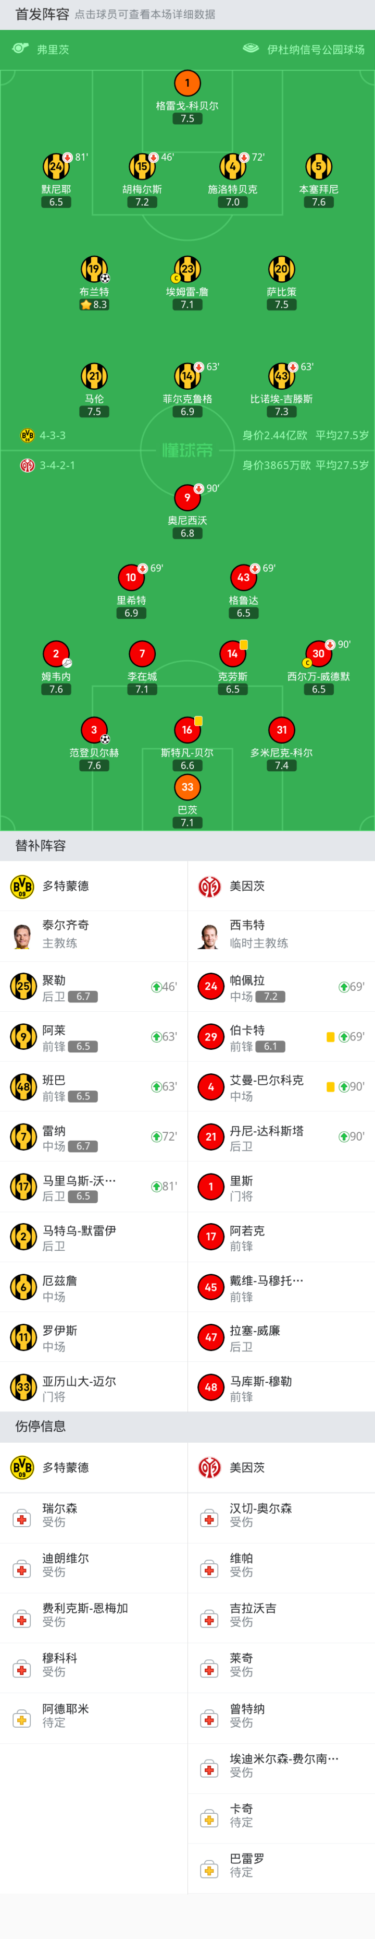Open coach 泰尔齐奇's portrait photo

(22, 936)
